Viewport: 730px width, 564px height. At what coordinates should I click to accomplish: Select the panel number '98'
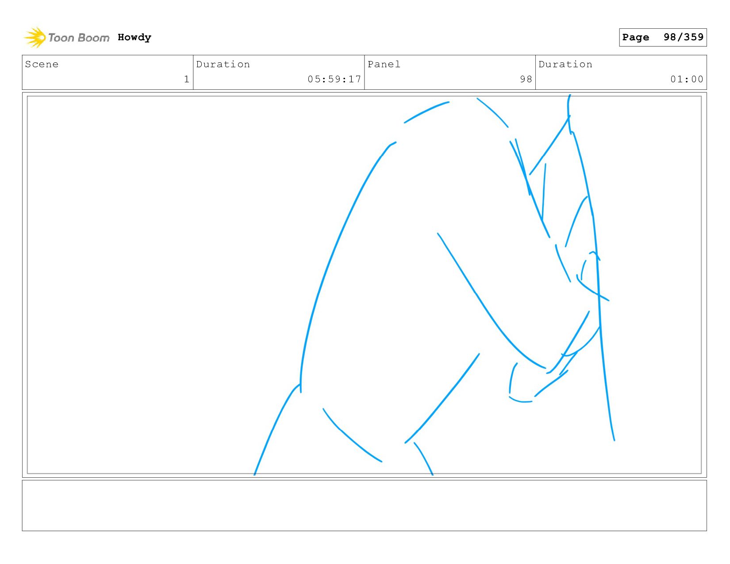[526, 79]
